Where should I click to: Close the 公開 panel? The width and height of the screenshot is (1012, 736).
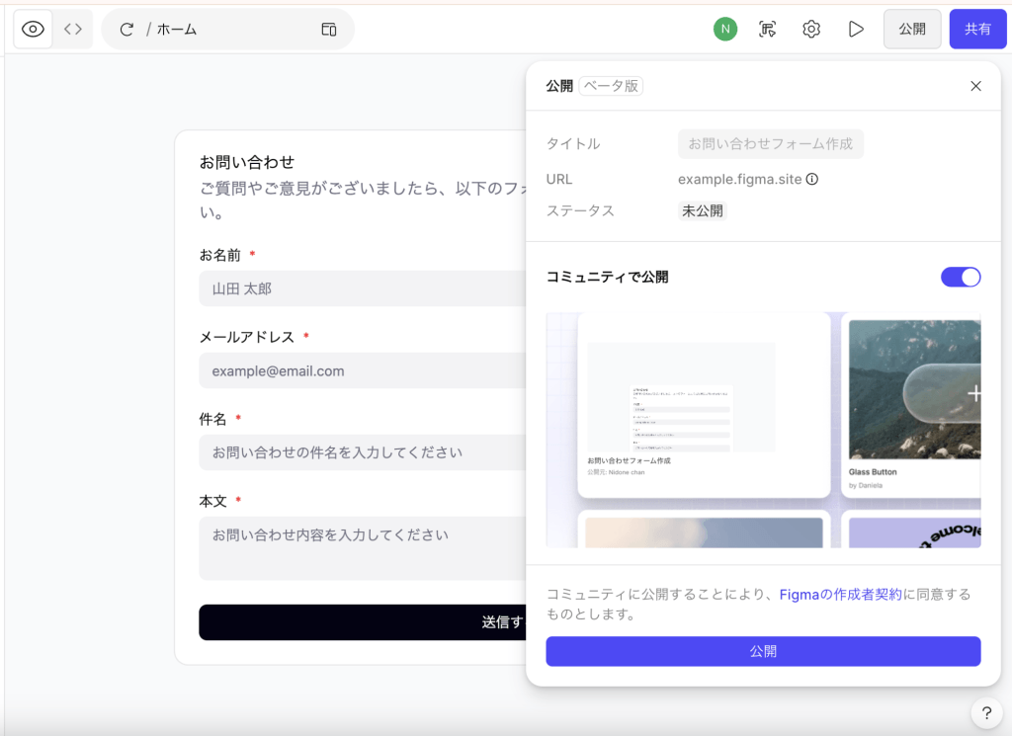click(975, 86)
